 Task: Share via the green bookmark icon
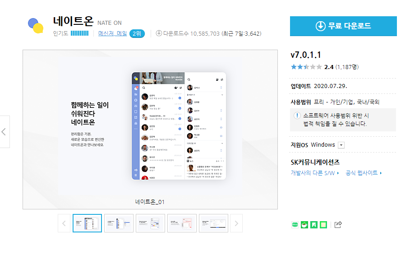click(314, 225)
